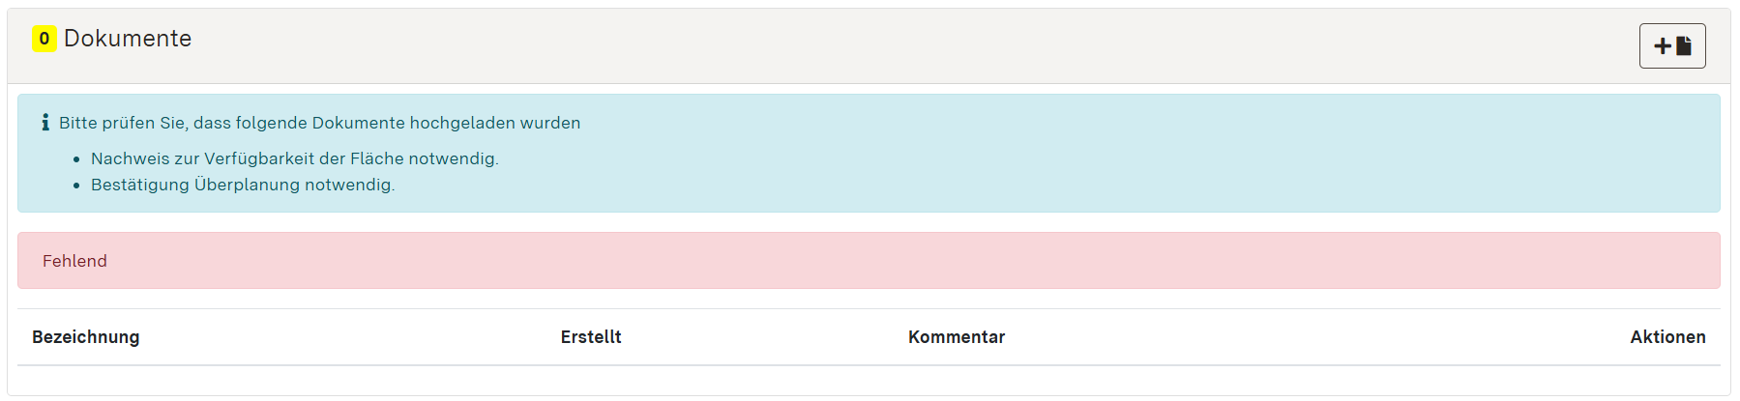Click the info icon in the blue notice
Viewport: 1740px width, 401px height.
(45, 123)
